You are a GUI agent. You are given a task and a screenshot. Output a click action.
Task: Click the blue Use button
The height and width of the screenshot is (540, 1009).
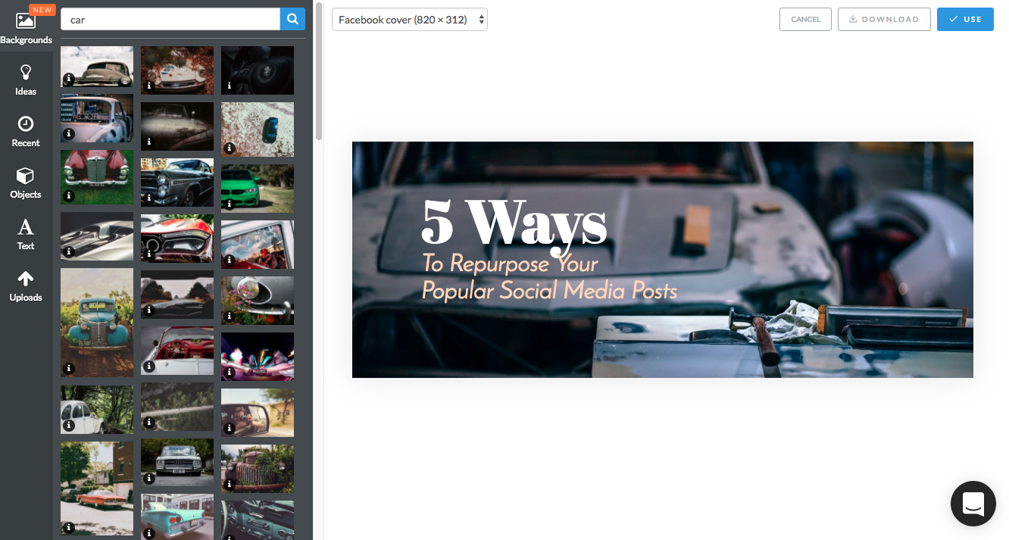965,20
